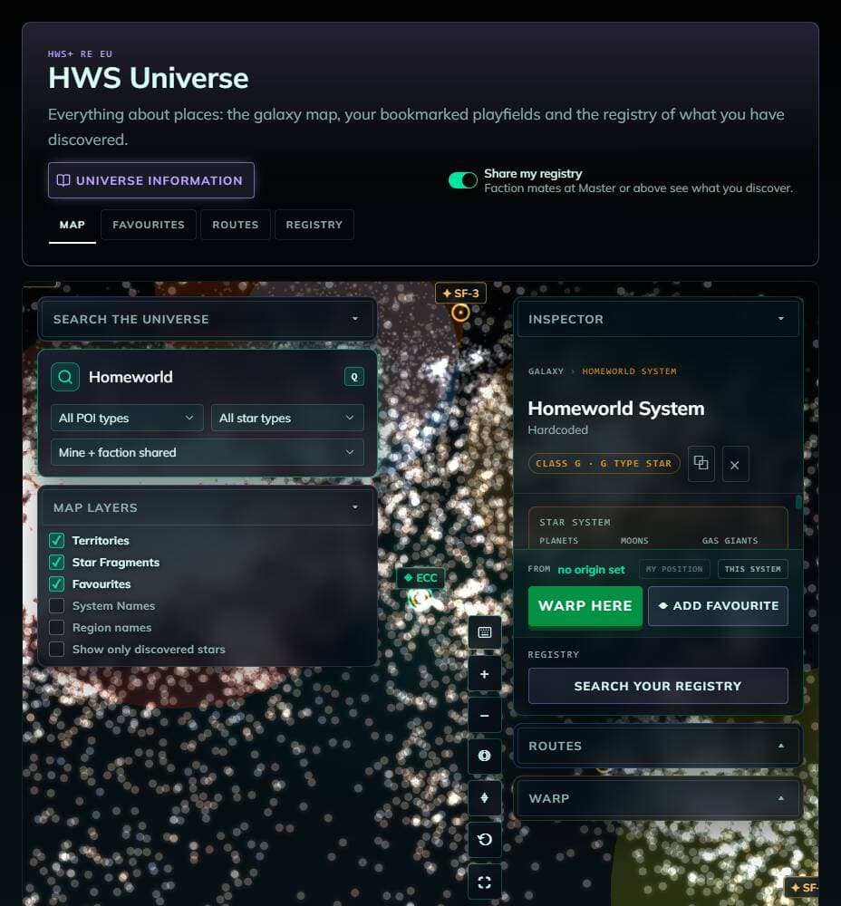The height and width of the screenshot is (906, 841).
Task: Click the ECC favourite marker label
Action: [x=420, y=578]
